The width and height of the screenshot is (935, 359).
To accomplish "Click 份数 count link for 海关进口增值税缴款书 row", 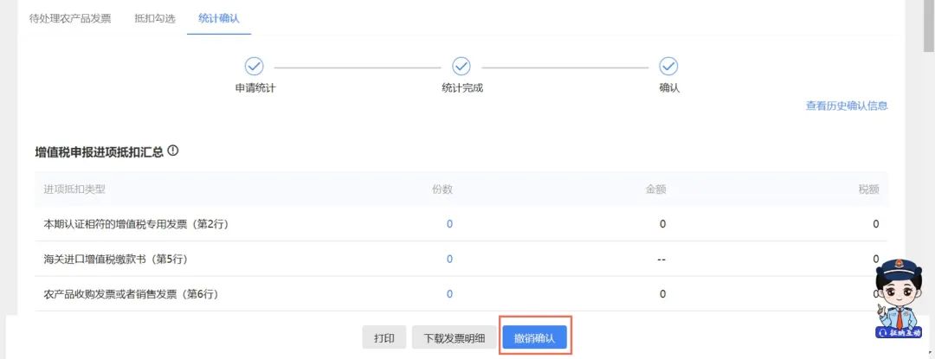I will tap(449, 259).
